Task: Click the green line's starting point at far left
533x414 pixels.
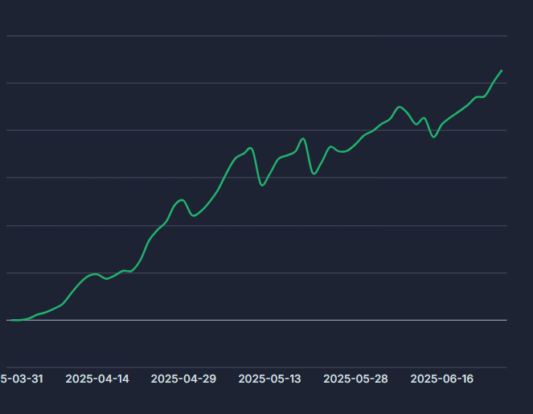Action: tap(8, 320)
